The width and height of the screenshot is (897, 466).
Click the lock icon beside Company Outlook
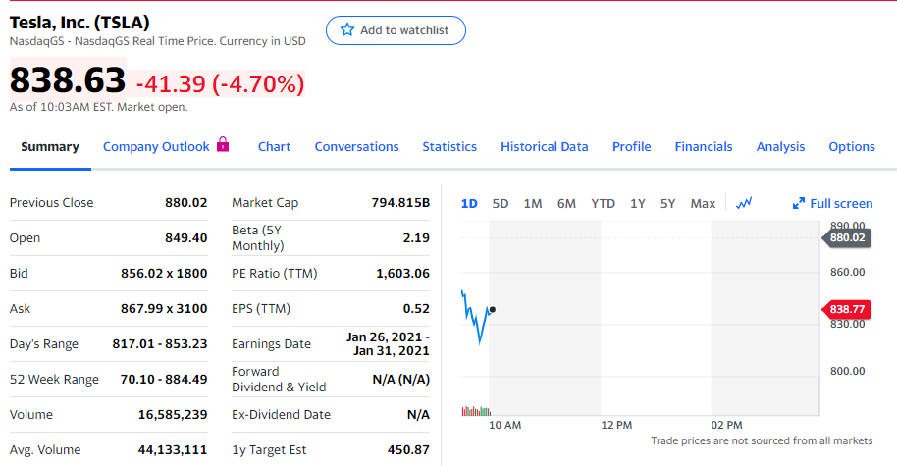click(223, 144)
